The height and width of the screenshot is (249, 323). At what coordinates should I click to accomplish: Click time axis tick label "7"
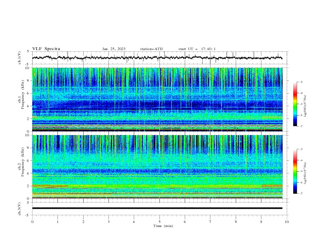[x=210, y=222]
